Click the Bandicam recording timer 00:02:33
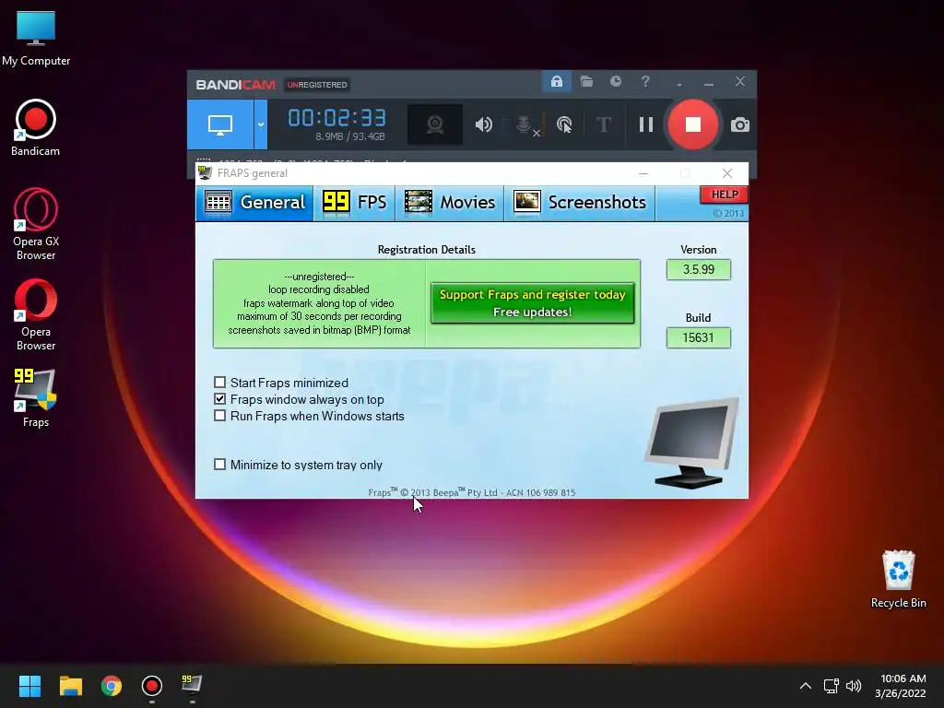 [337, 117]
